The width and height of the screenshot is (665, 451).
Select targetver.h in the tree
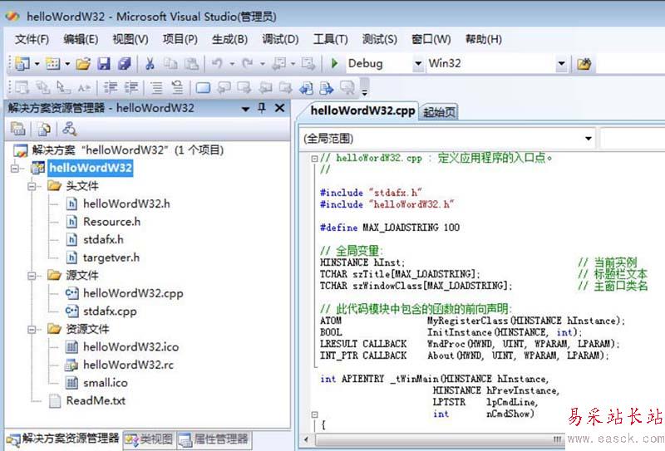click(x=111, y=257)
